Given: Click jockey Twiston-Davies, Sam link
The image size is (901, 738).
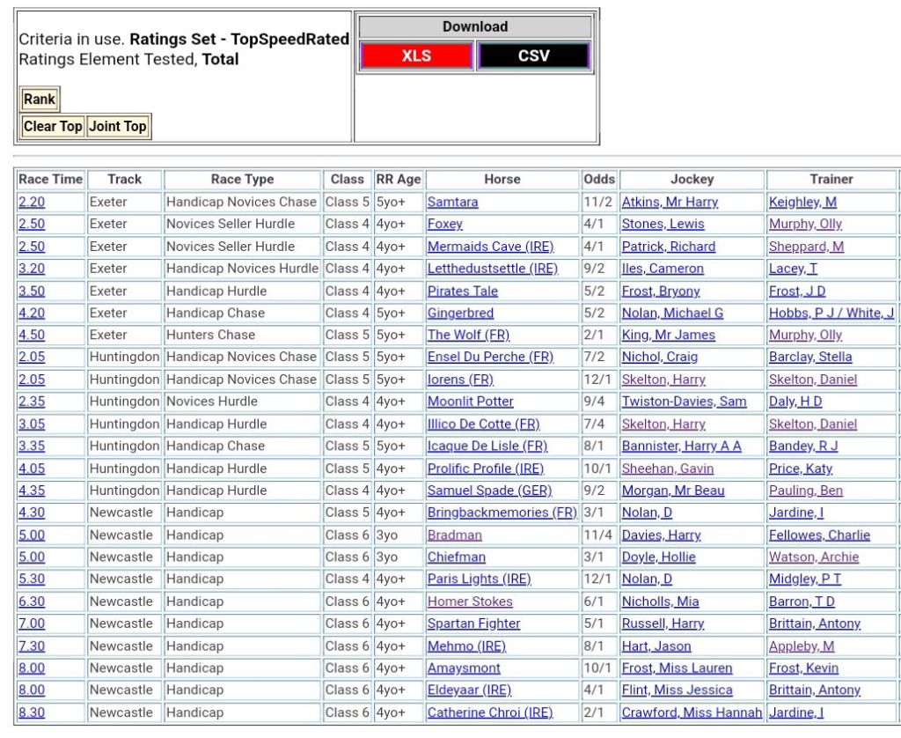Looking at the screenshot, I should click(684, 402).
